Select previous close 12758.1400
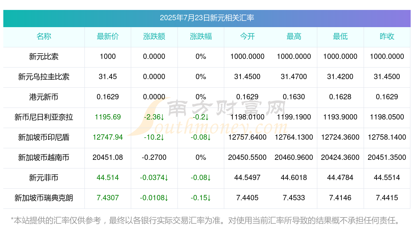This screenshot has height=231, width=414. coord(387,137)
